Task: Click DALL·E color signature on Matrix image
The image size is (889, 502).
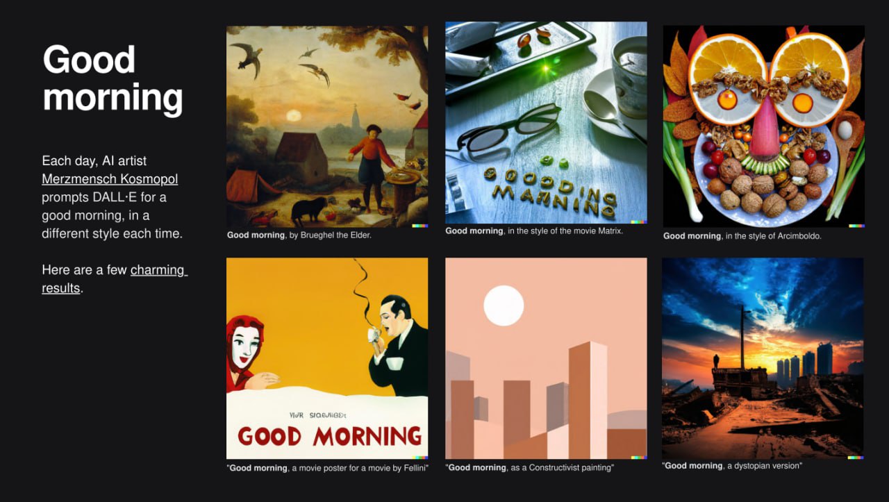Action: [x=639, y=221]
